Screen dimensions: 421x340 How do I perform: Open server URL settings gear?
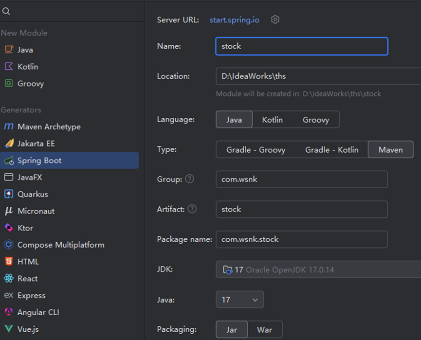[275, 20]
